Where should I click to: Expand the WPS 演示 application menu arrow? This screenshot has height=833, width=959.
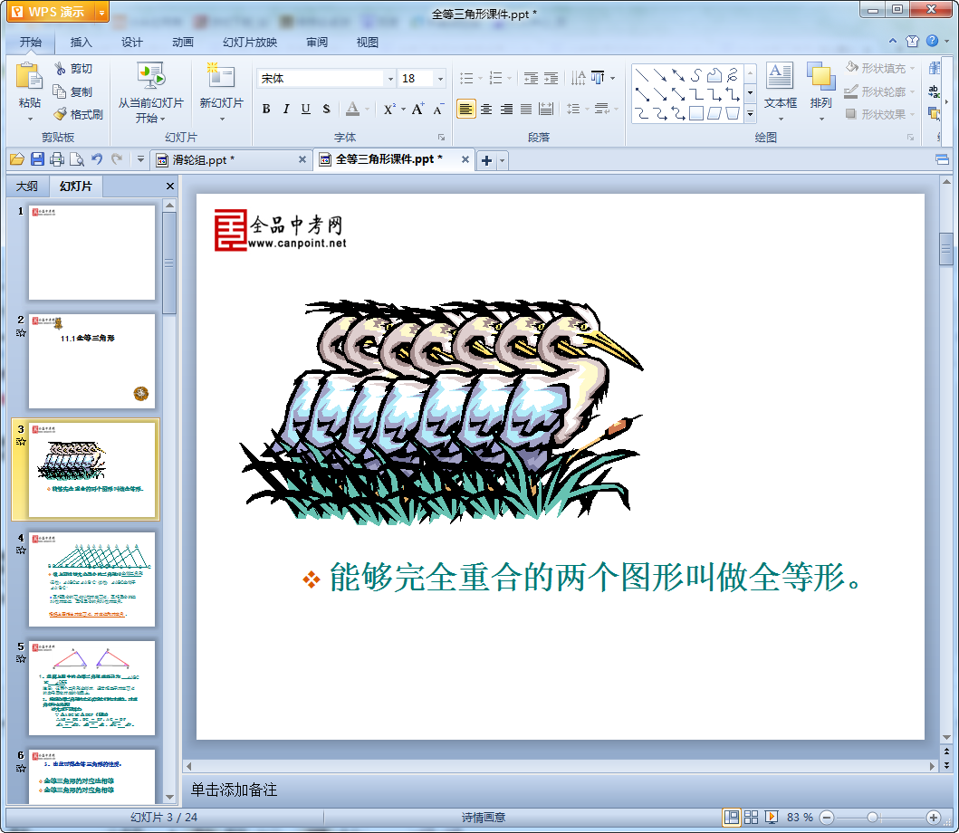[x=102, y=13]
